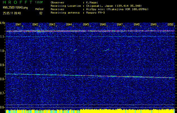Select the filename KN9_2505110940.png
The height and width of the screenshot is (113, 177).
coord(15,8)
